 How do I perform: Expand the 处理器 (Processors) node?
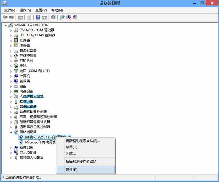coord(11,40)
